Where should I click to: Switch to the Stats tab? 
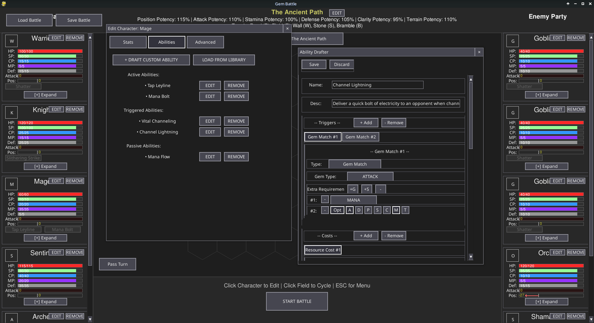pyautogui.click(x=128, y=42)
